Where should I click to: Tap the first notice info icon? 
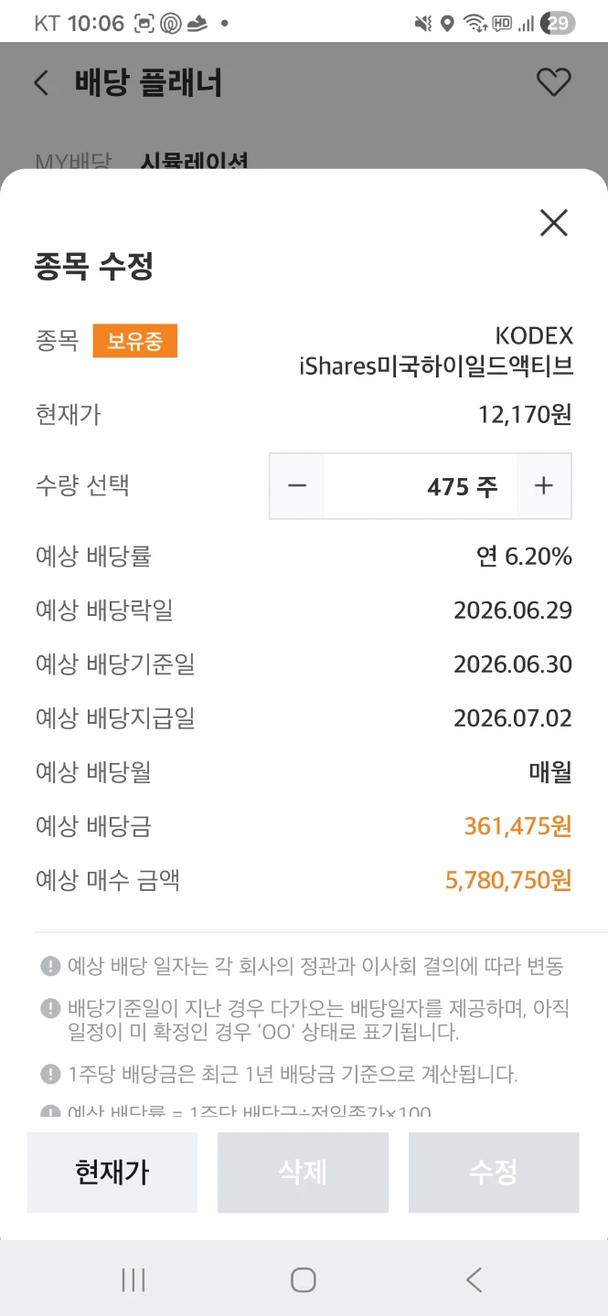(50, 966)
